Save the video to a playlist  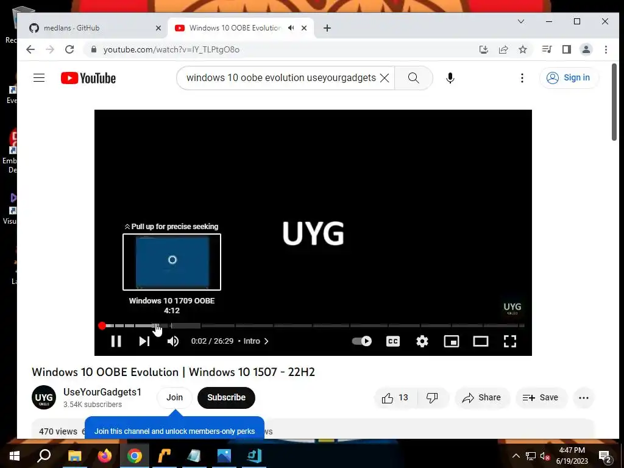[x=541, y=397]
